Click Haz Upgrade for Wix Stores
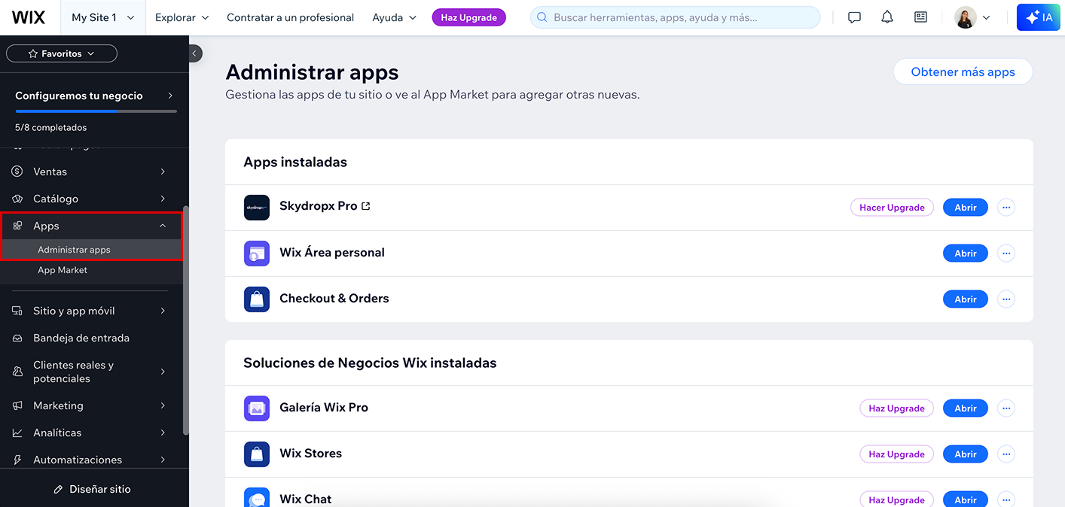 point(896,454)
